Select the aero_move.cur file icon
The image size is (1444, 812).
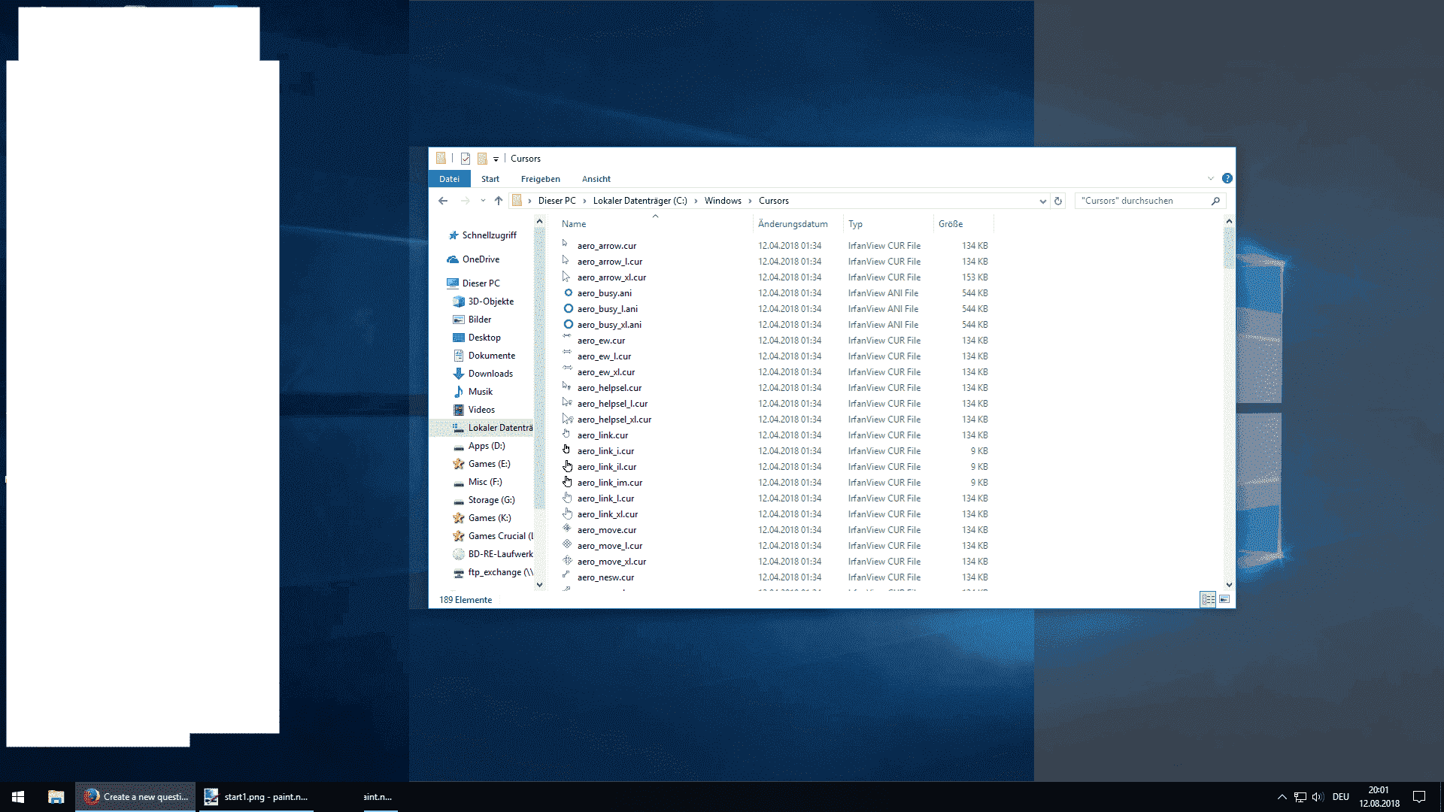point(567,529)
